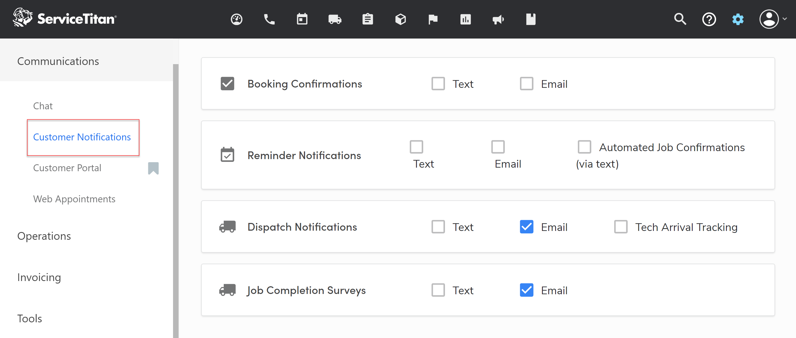Expand the Invoicing settings section
Viewport: 796px width, 338px height.
pos(39,277)
